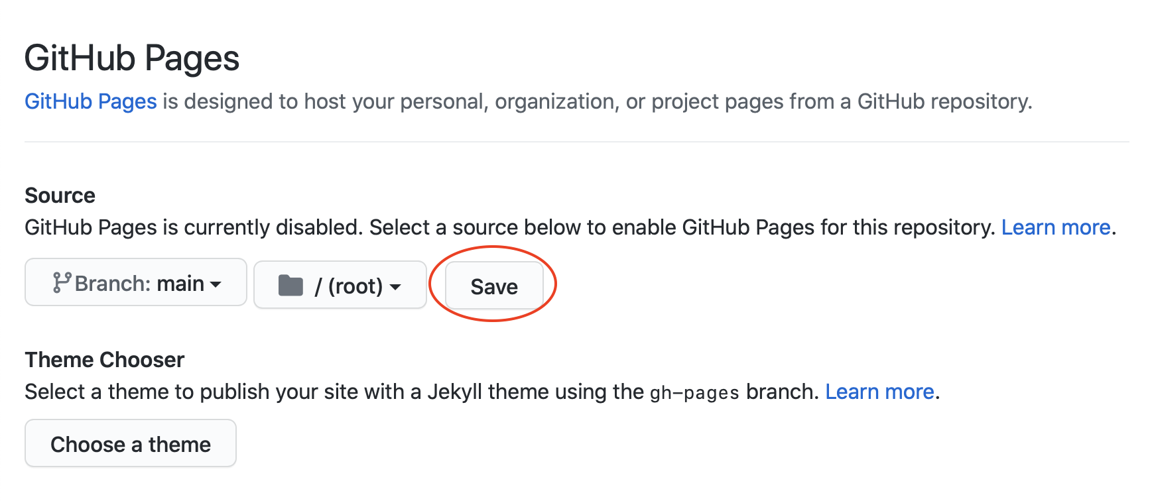Screen dimensions: 1150x501
Task: Click the large GitHub Pages heading
Action: click(x=132, y=58)
